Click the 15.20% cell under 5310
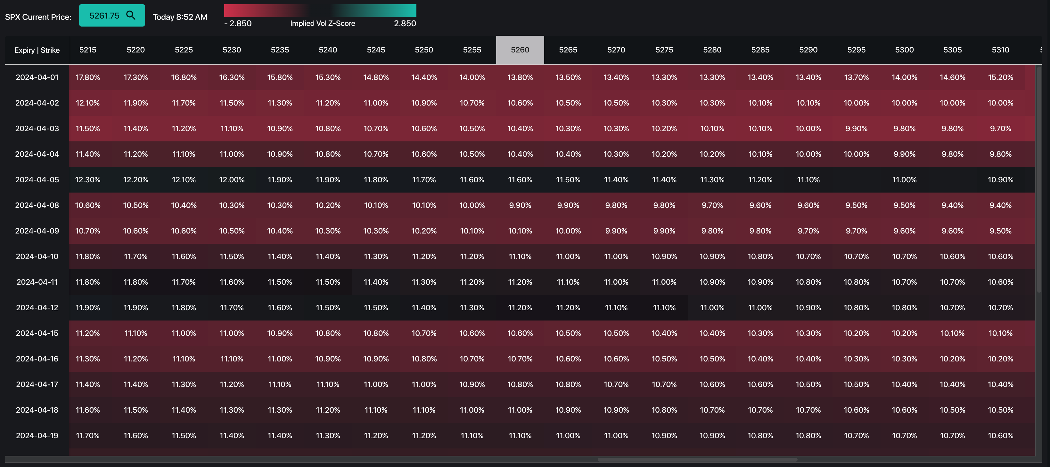This screenshot has height=467, width=1050. click(x=1000, y=77)
